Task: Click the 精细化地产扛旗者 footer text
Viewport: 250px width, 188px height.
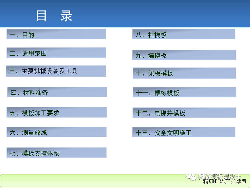Action: (x=225, y=181)
